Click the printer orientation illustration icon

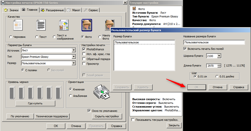pyautogui.click(x=102, y=92)
